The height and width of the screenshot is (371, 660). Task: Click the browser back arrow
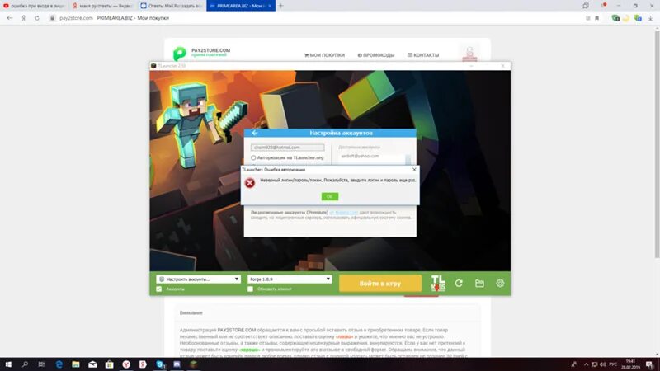pyautogui.click(x=10, y=18)
